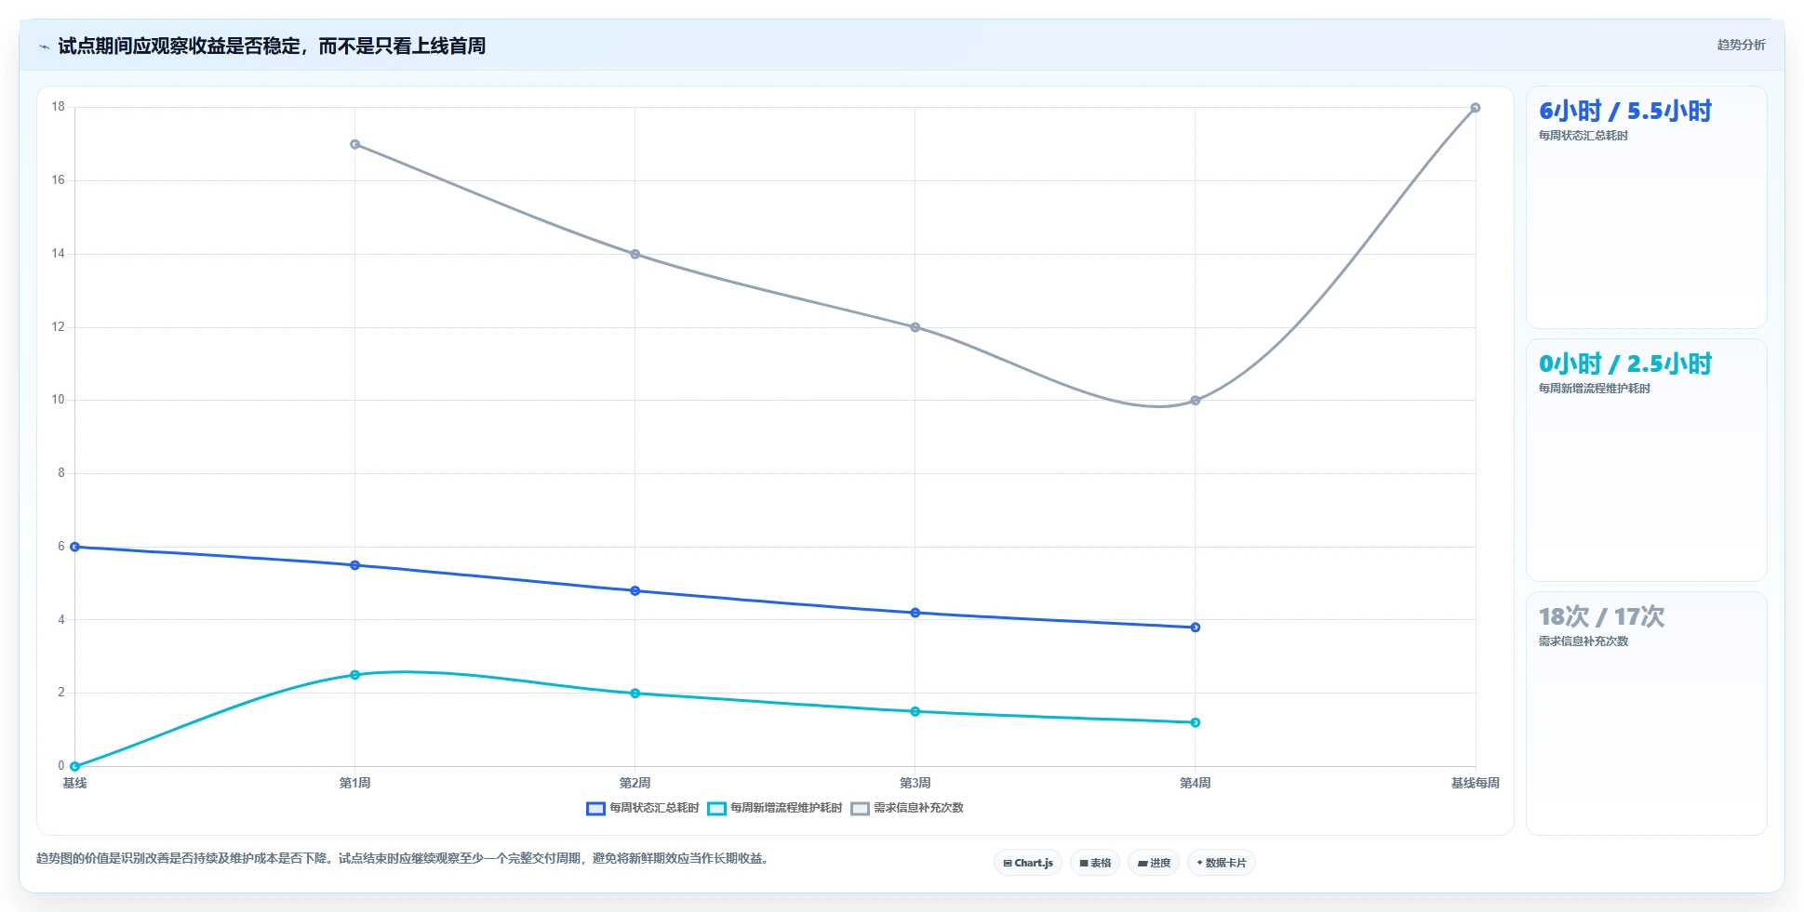Click the blue data point at 第1周
The image size is (1804, 912).
[x=354, y=565]
